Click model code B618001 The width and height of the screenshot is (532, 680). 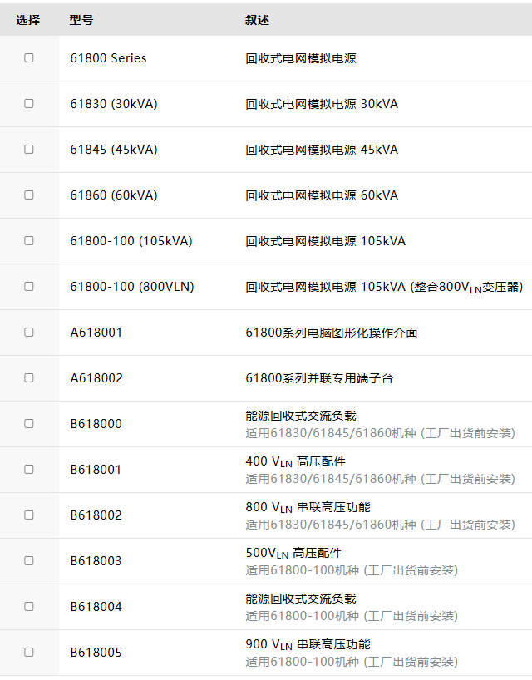96,470
